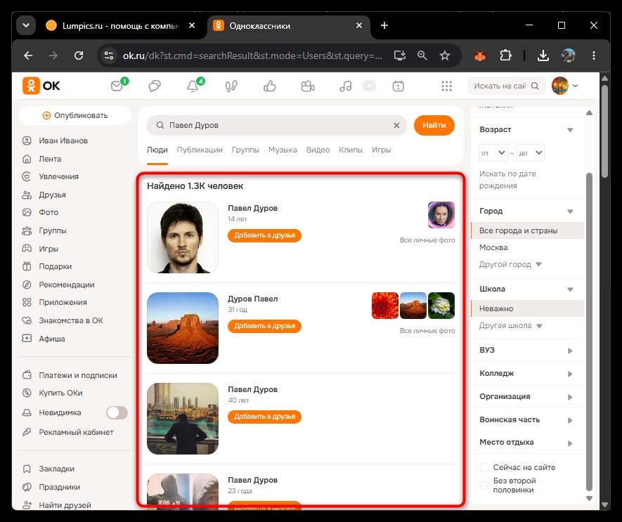Switch to the Музыка search tab

[283, 150]
